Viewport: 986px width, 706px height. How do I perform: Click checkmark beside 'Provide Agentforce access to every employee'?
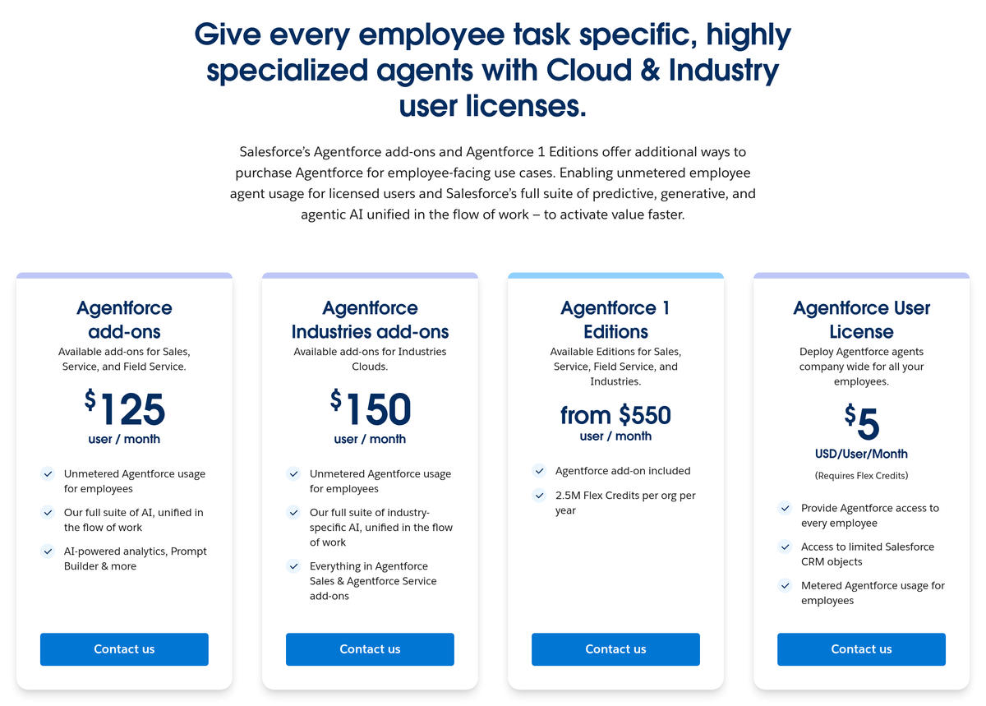[785, 508]
